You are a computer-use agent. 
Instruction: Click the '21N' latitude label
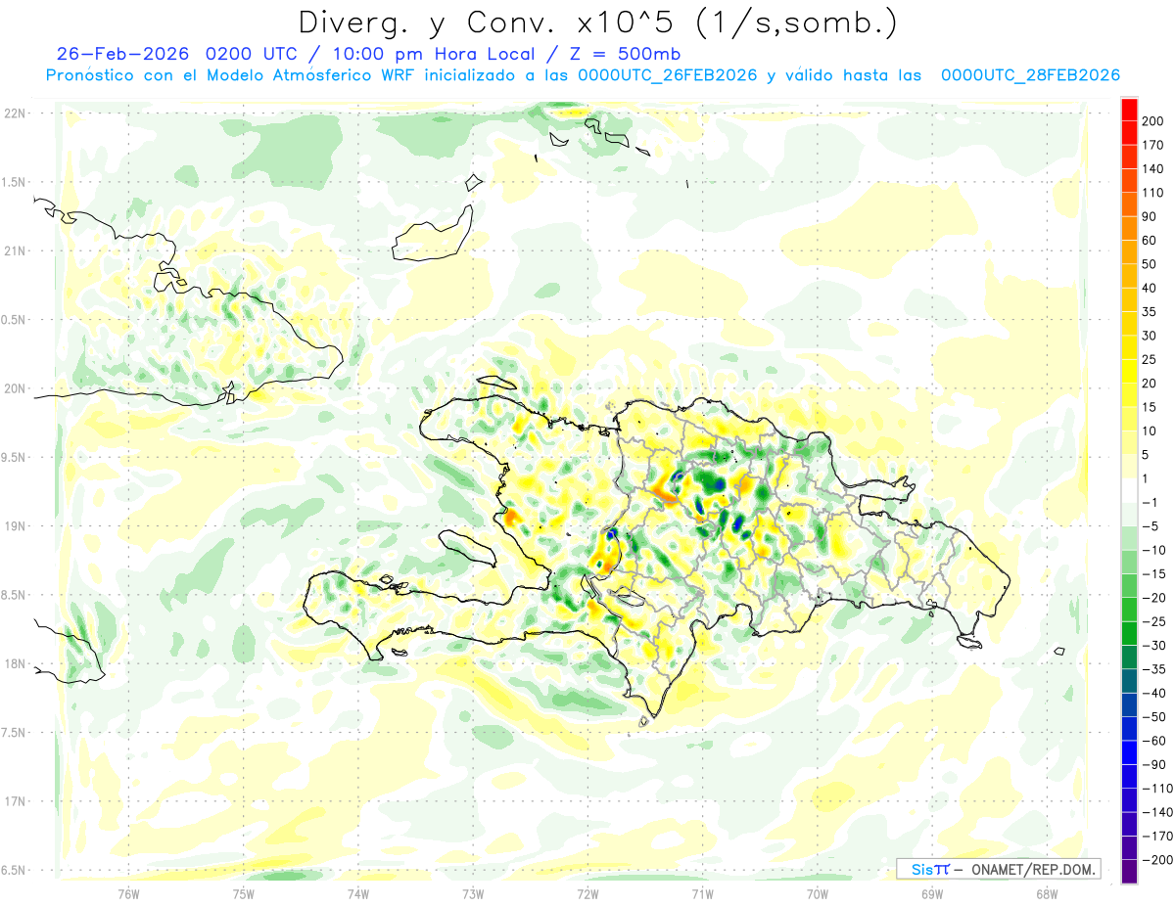tap(15, 251)
